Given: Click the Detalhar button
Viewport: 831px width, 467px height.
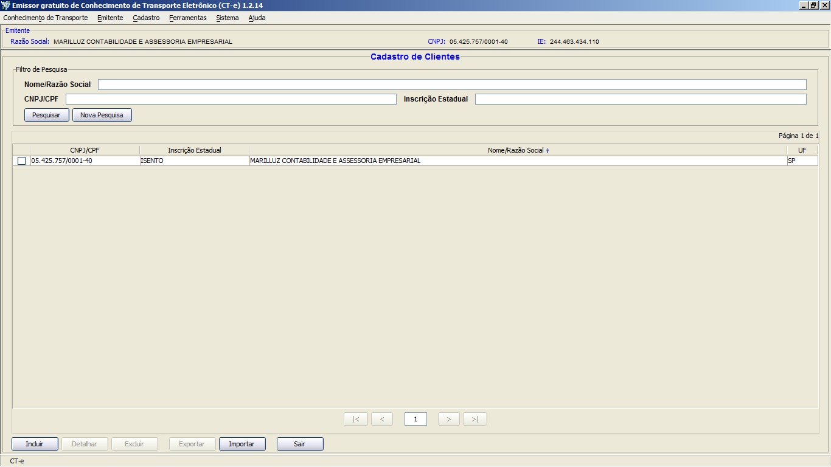Looking at the screenshot, I should coord(85,444).
